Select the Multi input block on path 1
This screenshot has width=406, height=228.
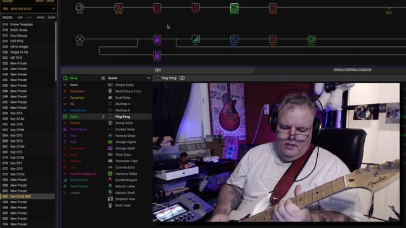pyautogui.click(x=80, y=7)
